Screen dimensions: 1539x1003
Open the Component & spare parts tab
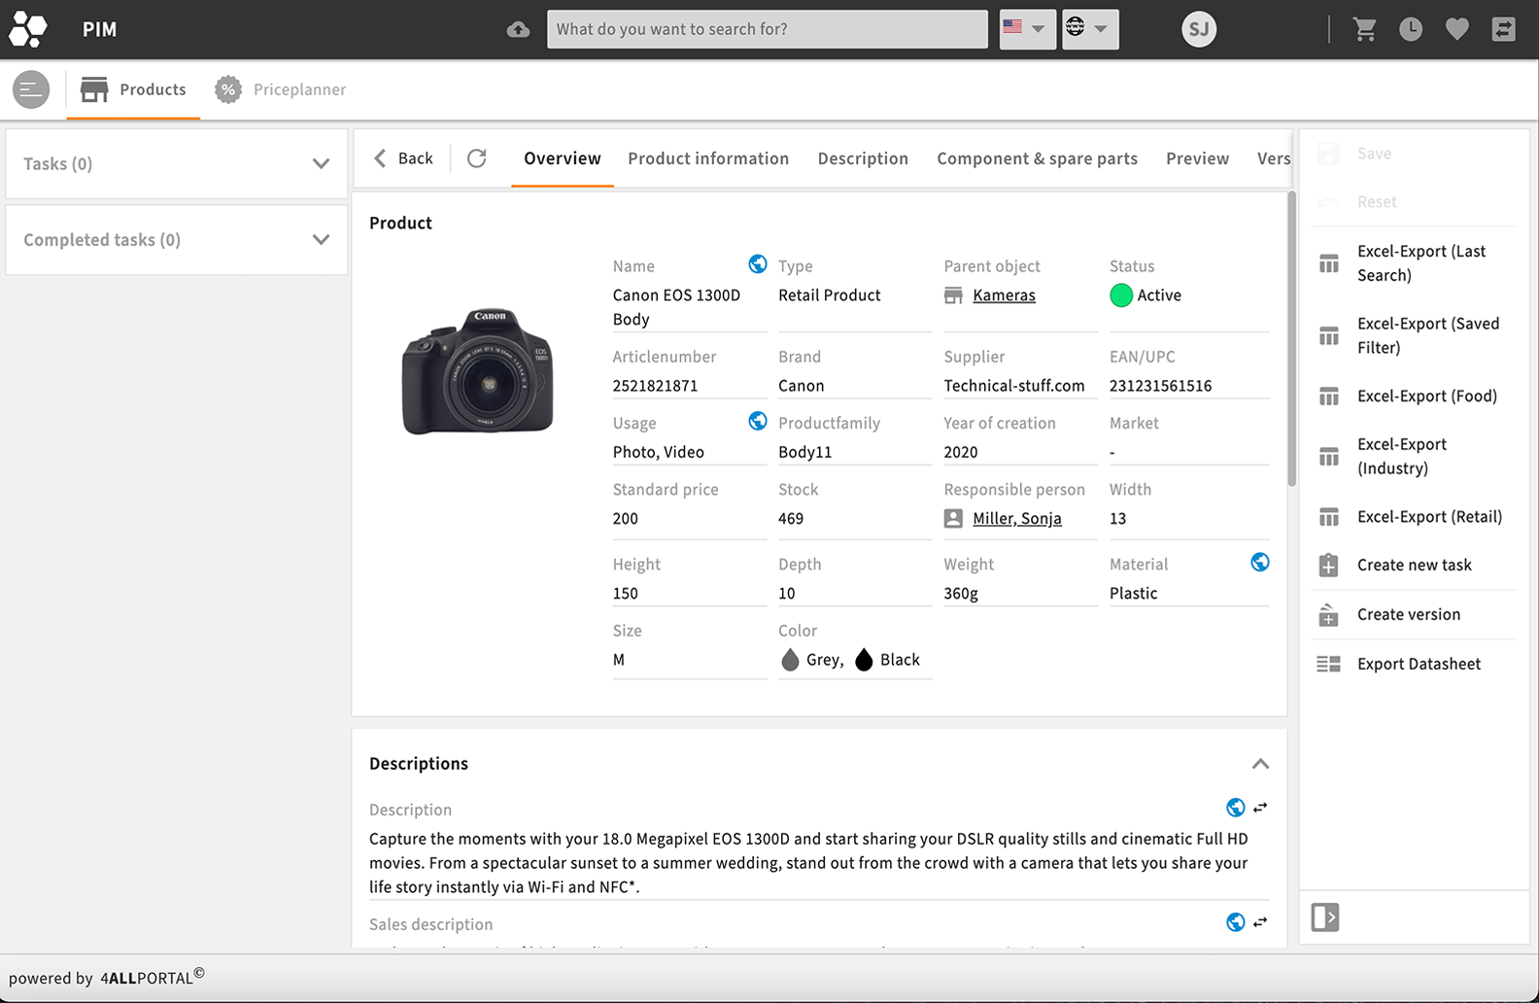(x=1037, y=158)
